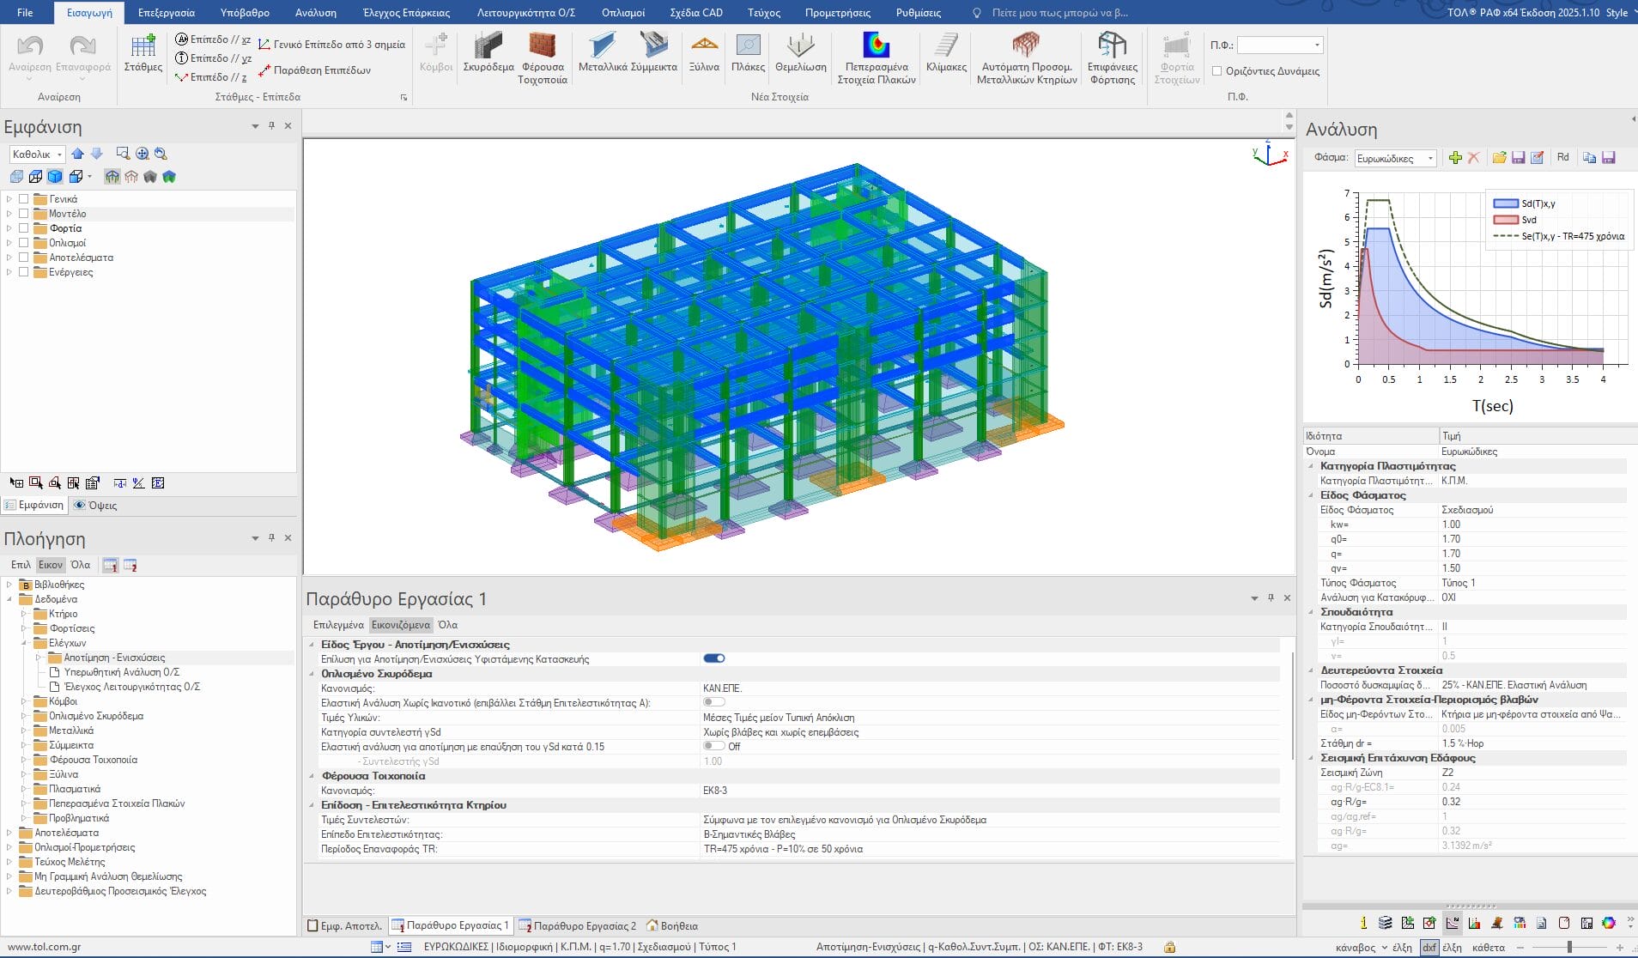Screen dimensions: 1638x958
Task: Toggle the existing structure assessment switch
Action: (713, 658)
